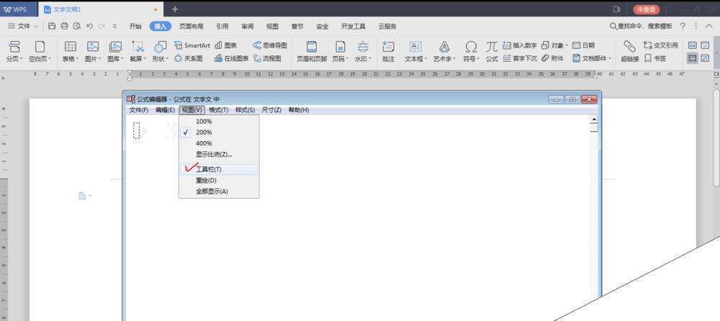Click the 截屏 screenshot icon
The height and width of the screenshot is (321, 720).
tap(138, 46)
